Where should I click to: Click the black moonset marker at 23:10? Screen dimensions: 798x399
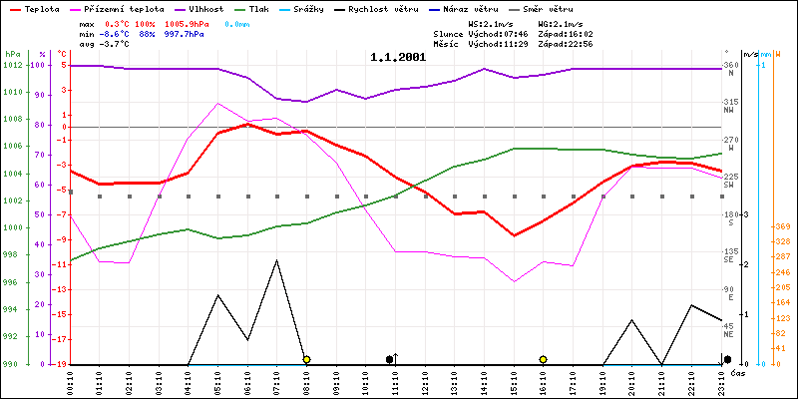pyautogui.click(x=727, y=359)
